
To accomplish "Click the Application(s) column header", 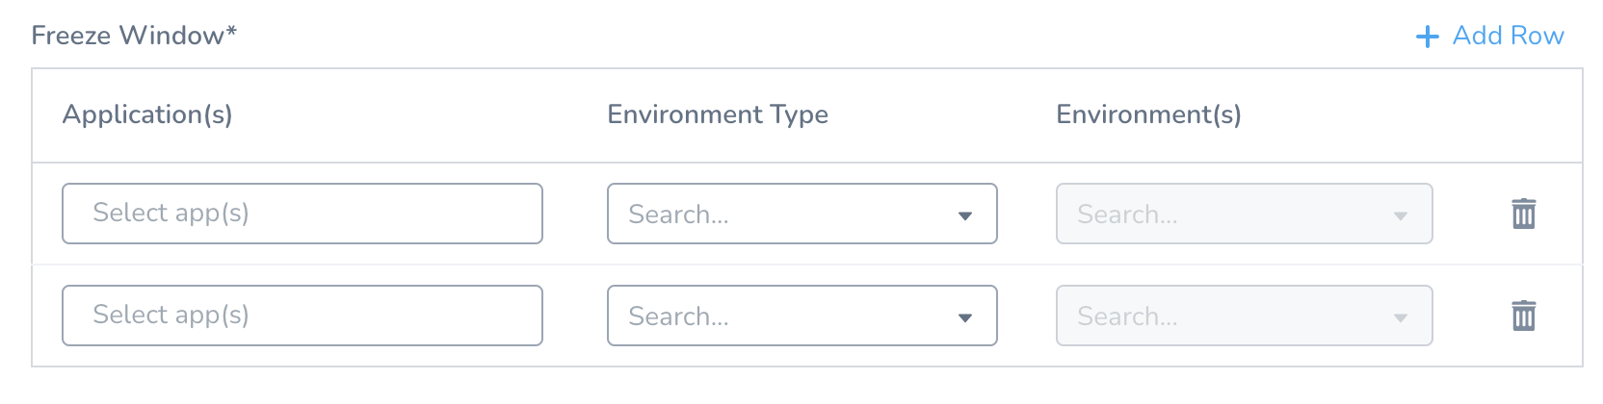I will point(147,114).
